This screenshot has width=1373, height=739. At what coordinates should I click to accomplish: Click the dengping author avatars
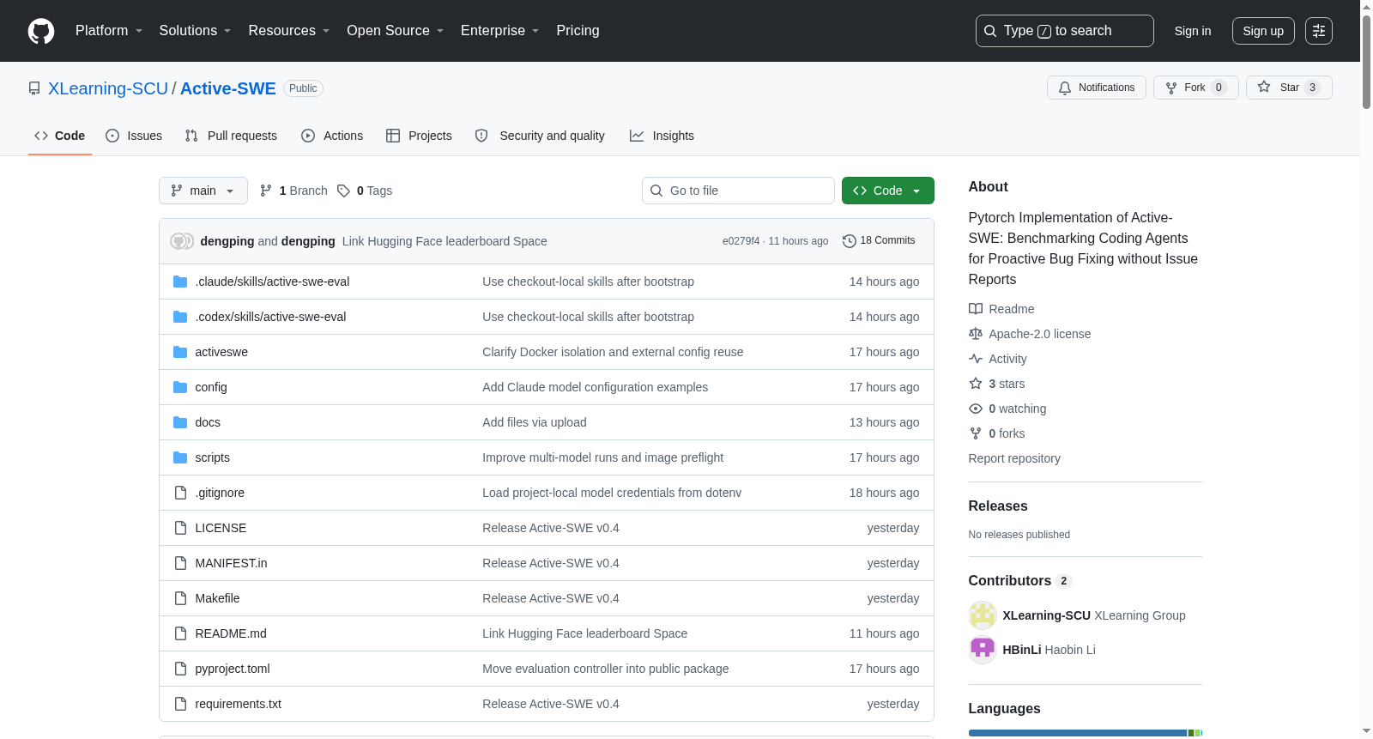182,241
